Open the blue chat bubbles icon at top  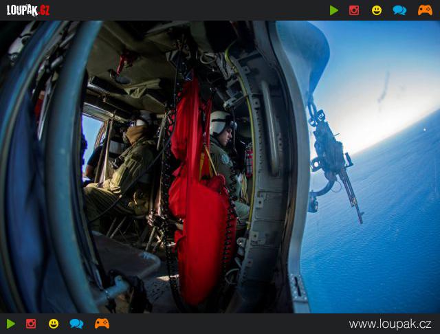click(x=399, y=10)
